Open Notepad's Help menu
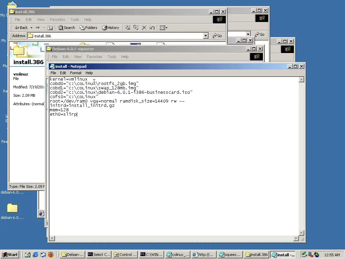 [x=89, y=73]
